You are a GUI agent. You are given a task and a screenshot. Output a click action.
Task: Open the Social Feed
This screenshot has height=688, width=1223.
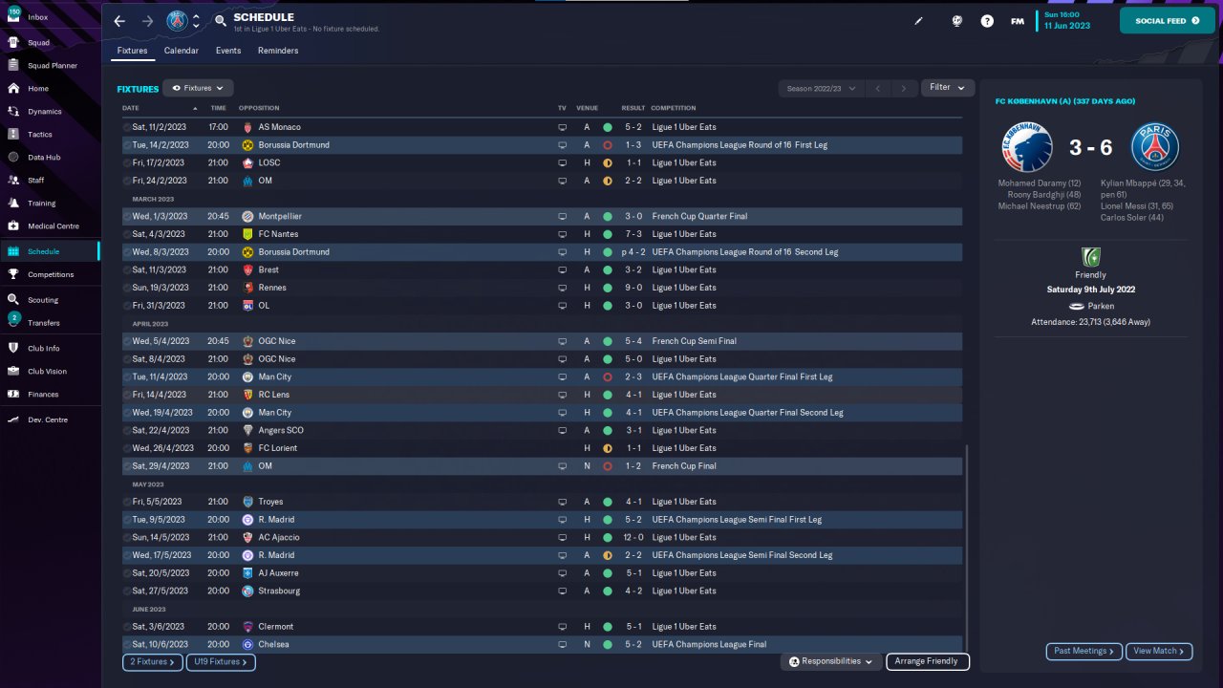[1167, 21]
